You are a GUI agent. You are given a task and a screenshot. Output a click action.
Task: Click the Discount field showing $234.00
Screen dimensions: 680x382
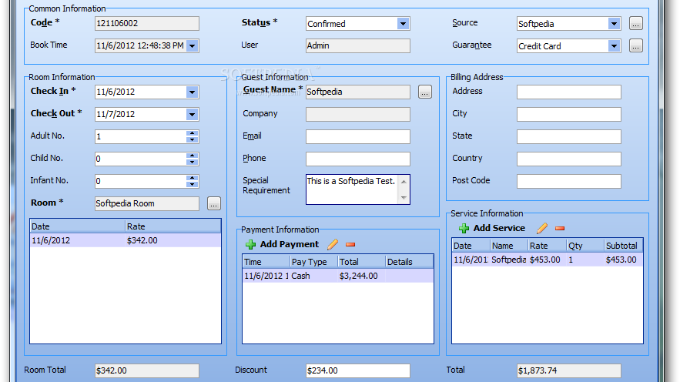pos(358,370)
